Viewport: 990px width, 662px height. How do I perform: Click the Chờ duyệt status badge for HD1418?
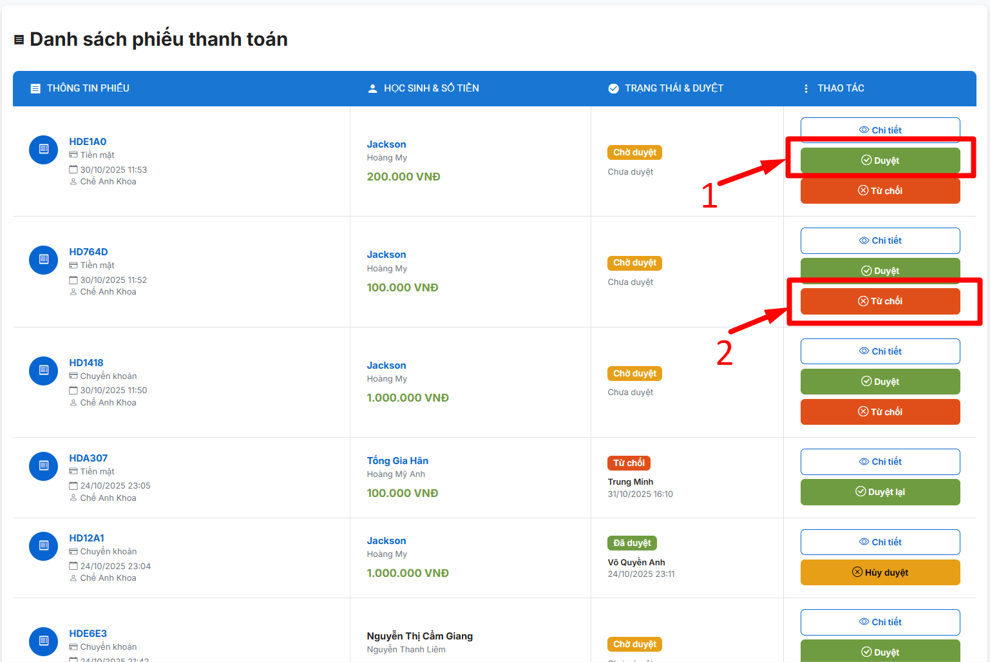point(634,374)
